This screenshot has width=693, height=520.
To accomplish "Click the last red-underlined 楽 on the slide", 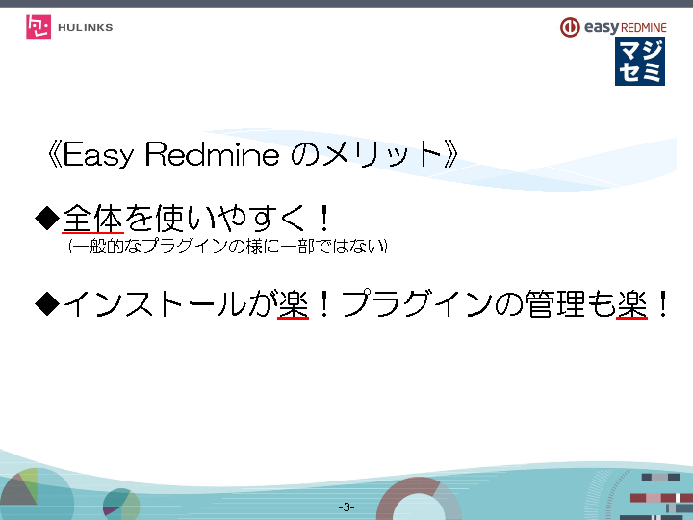I will (632, 304).
